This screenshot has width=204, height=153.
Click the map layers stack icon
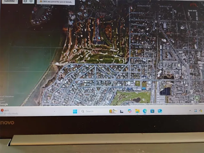[x=25, y=1]
